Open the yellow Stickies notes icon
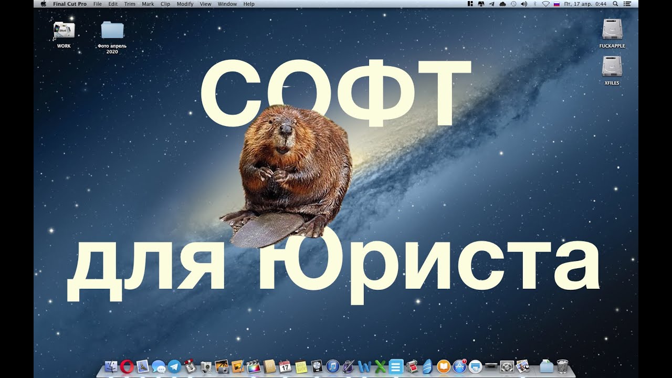 (x=301, y=366)
